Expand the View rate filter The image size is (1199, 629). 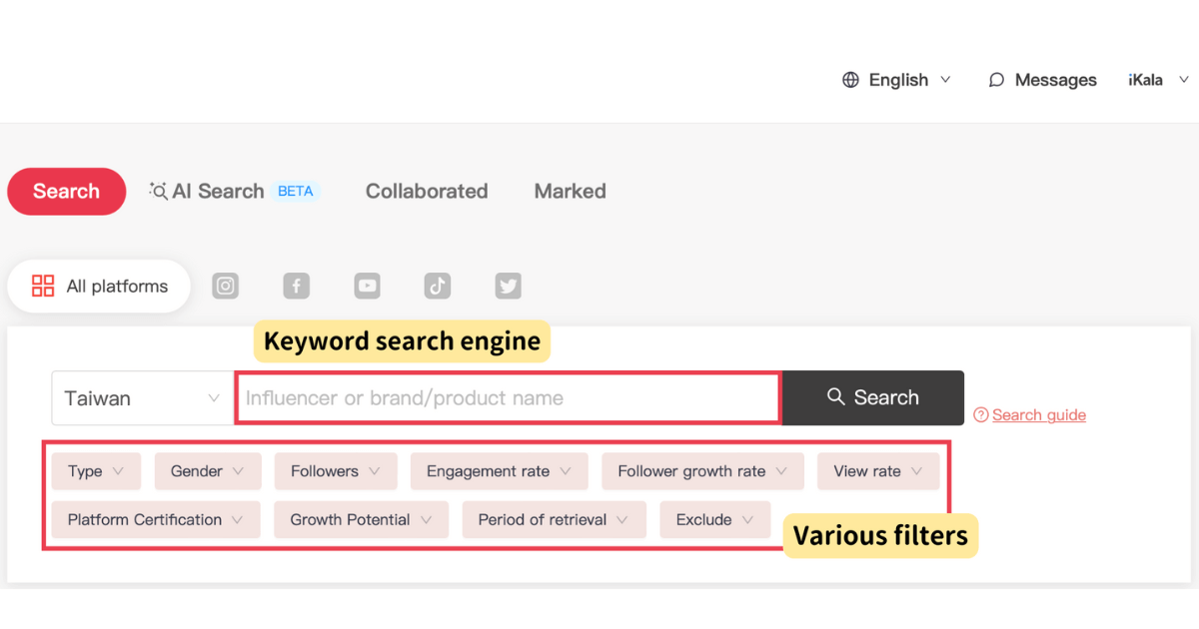tap(878, 471)
